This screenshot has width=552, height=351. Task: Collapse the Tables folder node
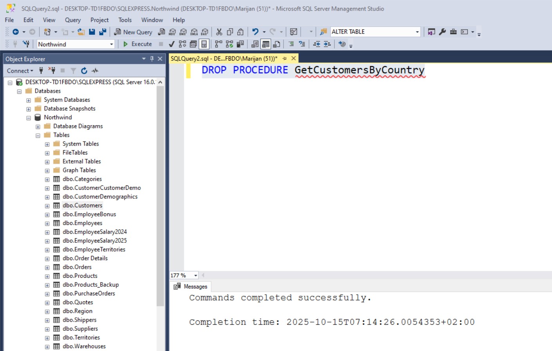click(38, 135)
